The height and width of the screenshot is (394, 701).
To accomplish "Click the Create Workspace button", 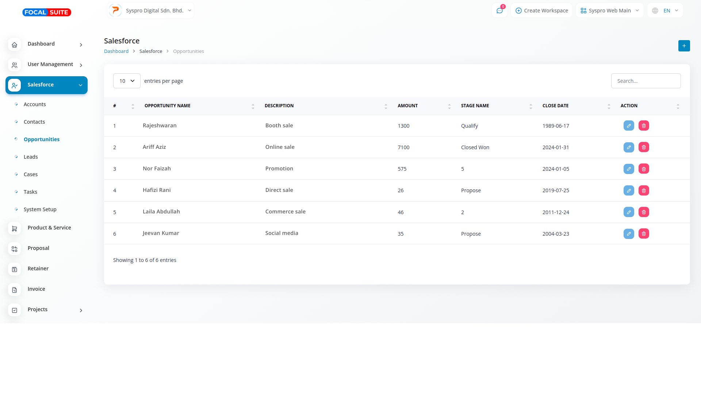I will point(541,11).
